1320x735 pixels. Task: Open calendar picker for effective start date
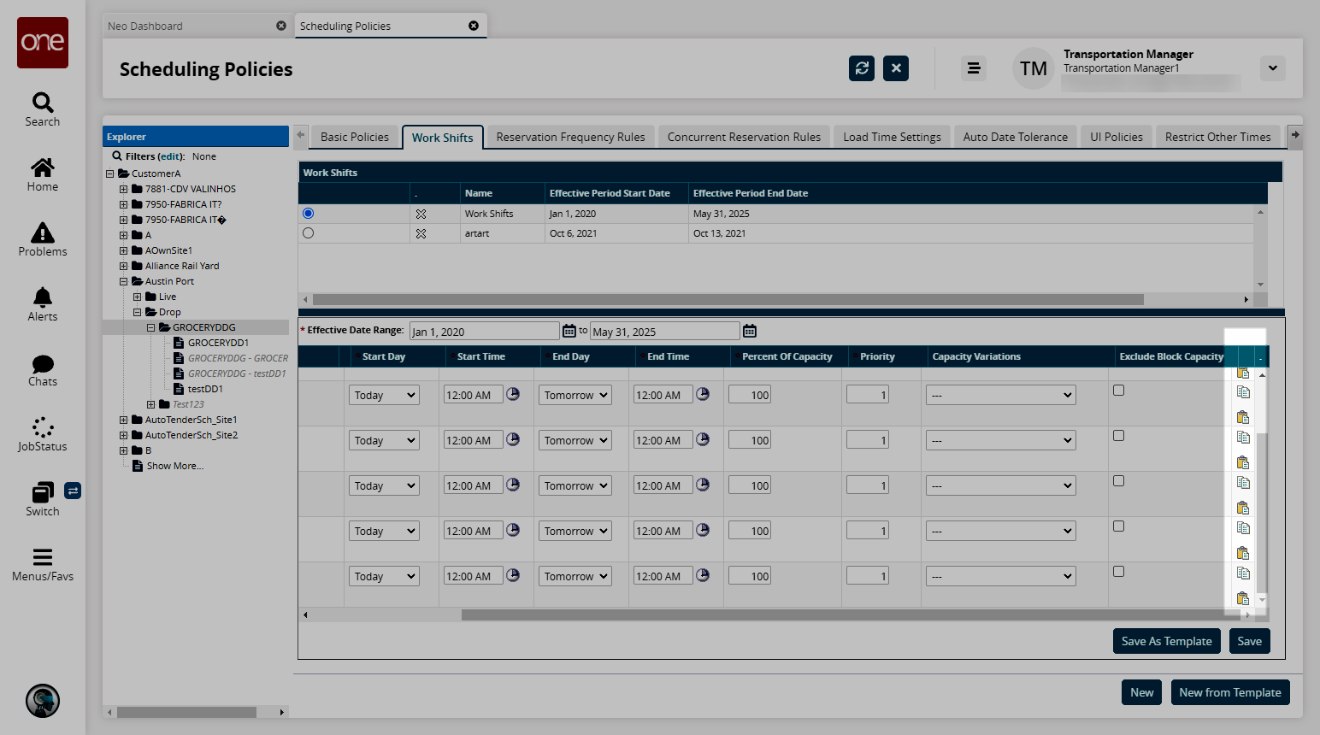[x=569, y=331]
